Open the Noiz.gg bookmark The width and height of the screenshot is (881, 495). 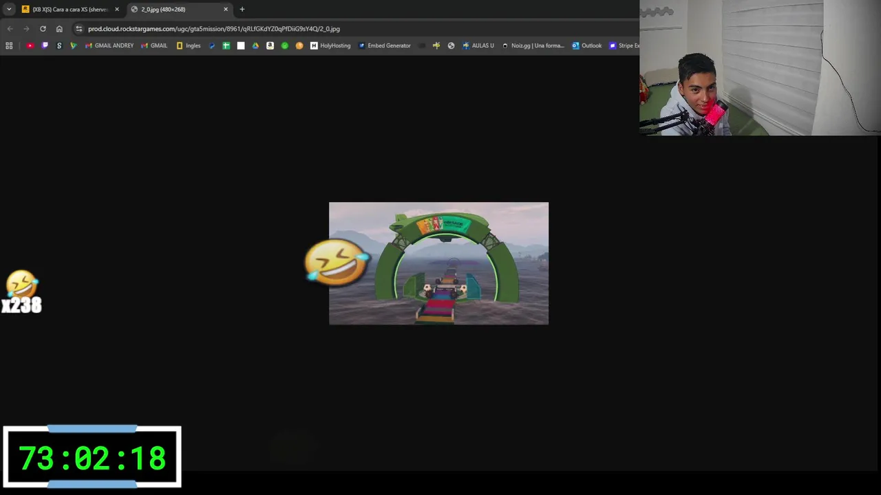533,45
